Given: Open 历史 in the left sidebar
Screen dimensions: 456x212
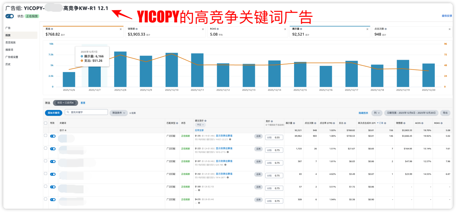Looking at the screenshot, I should [x=8, y=64].
